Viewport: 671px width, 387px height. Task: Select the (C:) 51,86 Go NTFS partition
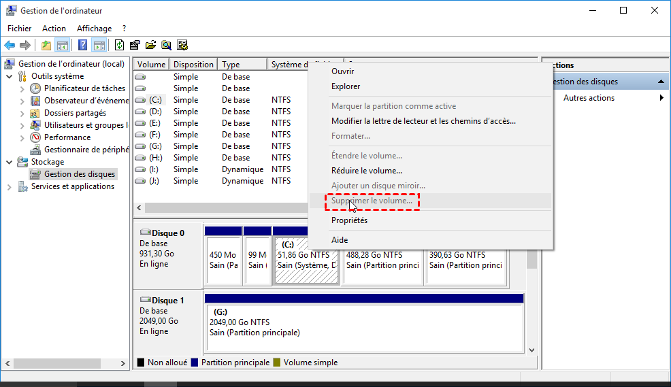306,261
